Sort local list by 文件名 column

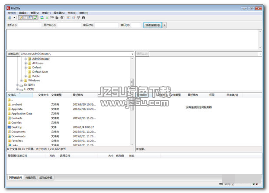(x=20, y=95)
